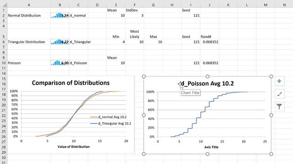Select the Normal Distribution cell
293x164 pixels.
pyautogui.click(x=29, y=15)
